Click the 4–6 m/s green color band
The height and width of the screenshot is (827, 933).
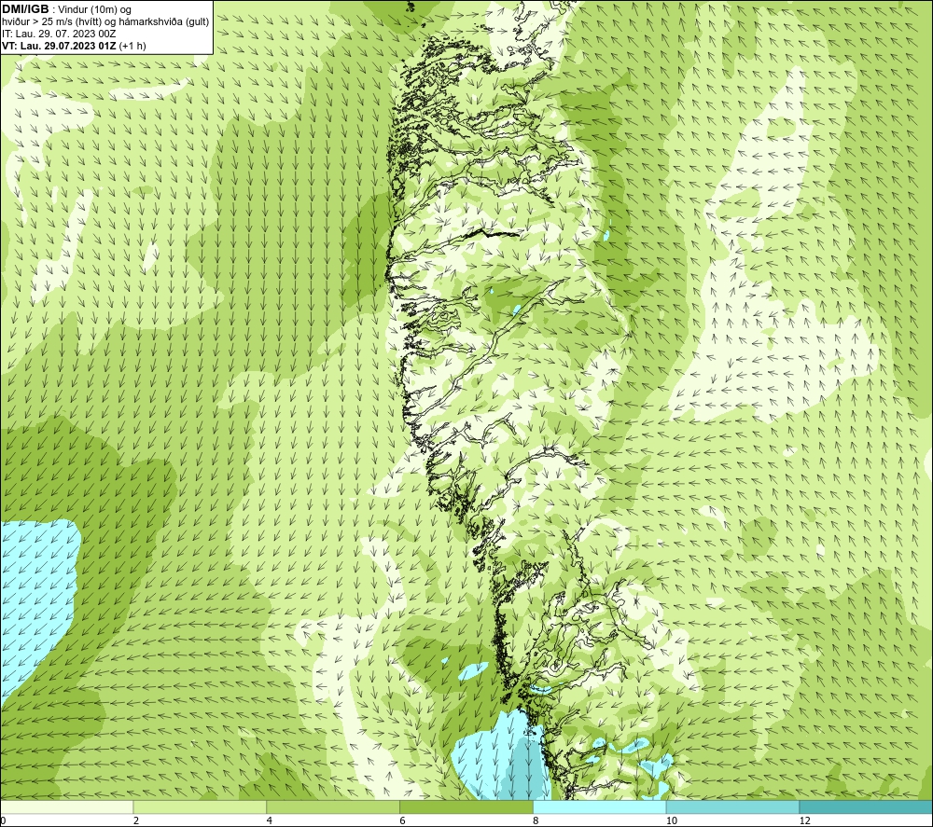tap(333, 806)
